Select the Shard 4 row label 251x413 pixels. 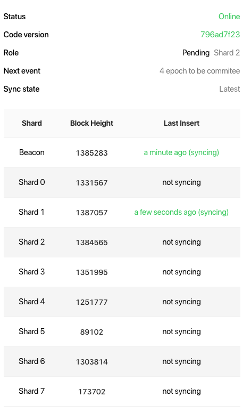pos(32,302)
